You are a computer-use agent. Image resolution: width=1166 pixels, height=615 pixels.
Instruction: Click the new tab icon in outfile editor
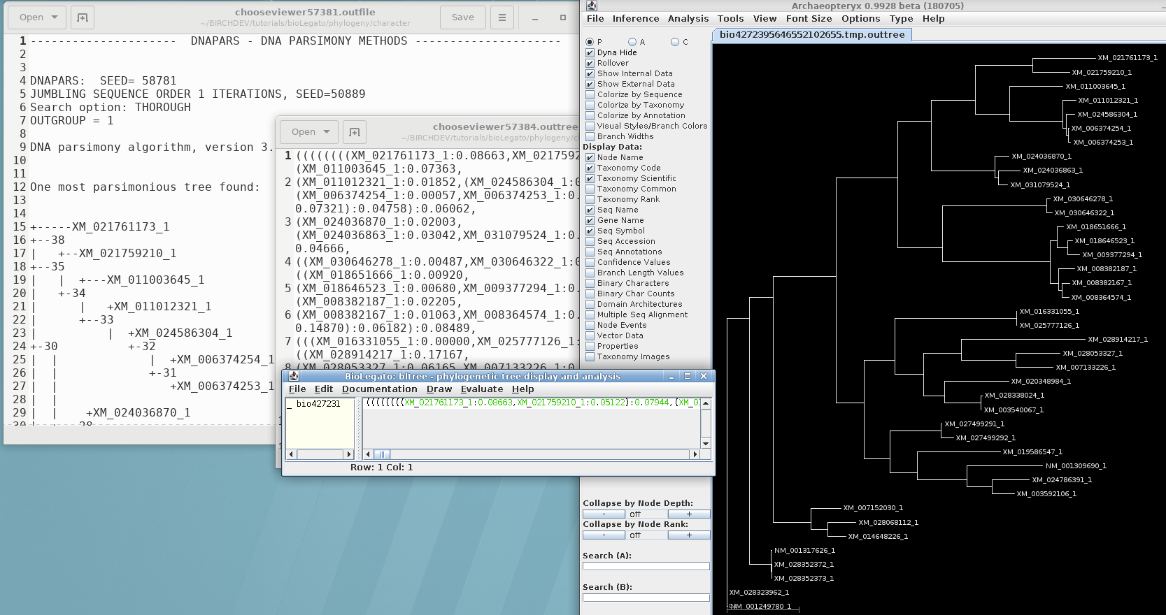pyautogui.click(x=83, y=17)
